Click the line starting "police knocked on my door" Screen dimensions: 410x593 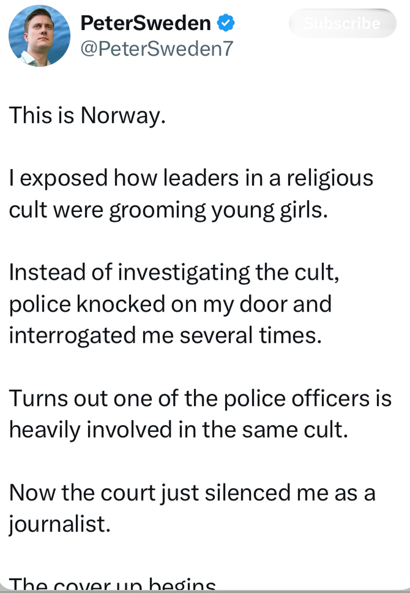[170, 303]
